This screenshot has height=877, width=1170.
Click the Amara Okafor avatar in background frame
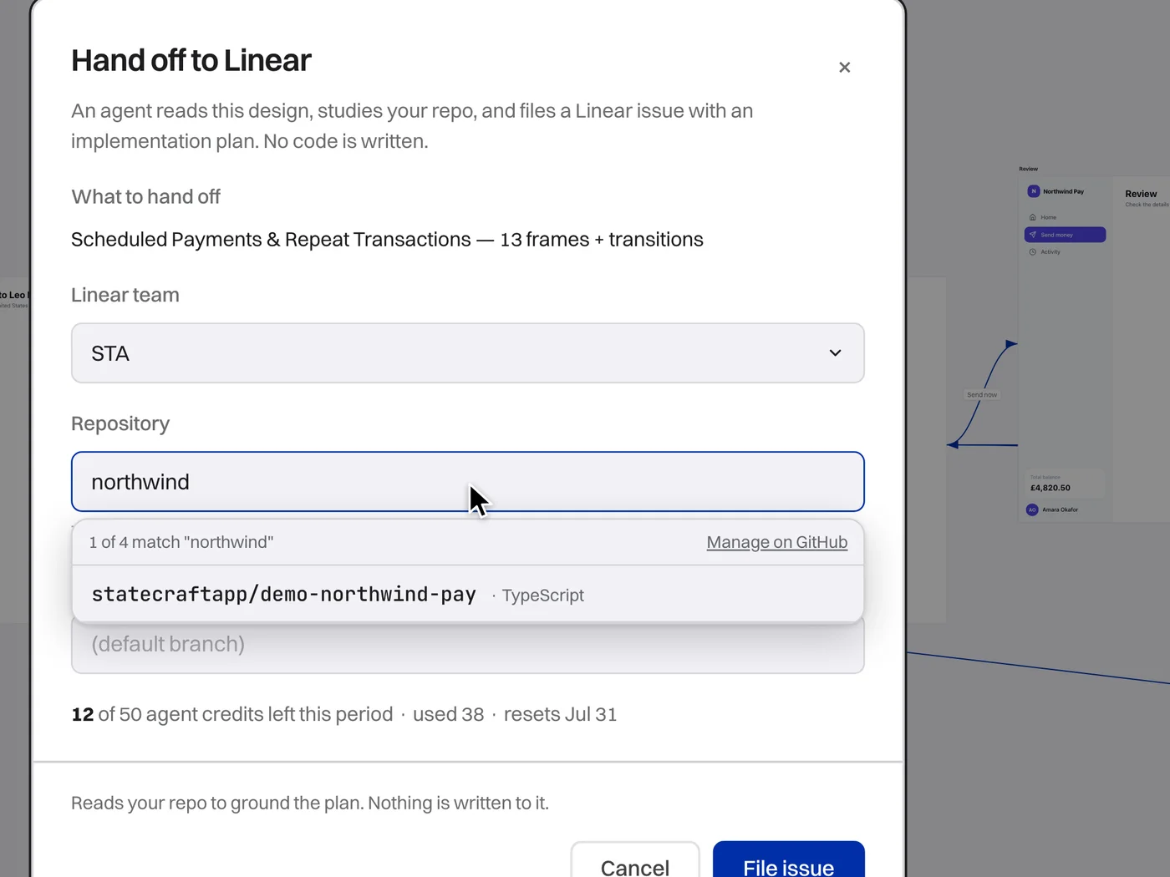1032,509
